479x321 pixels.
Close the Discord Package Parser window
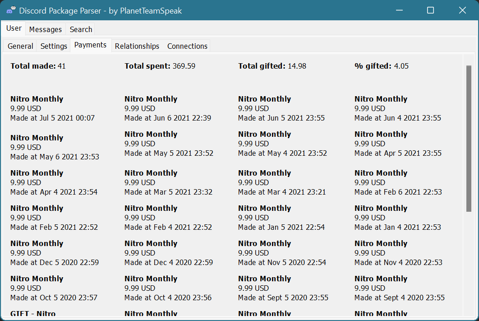point(462,10)
